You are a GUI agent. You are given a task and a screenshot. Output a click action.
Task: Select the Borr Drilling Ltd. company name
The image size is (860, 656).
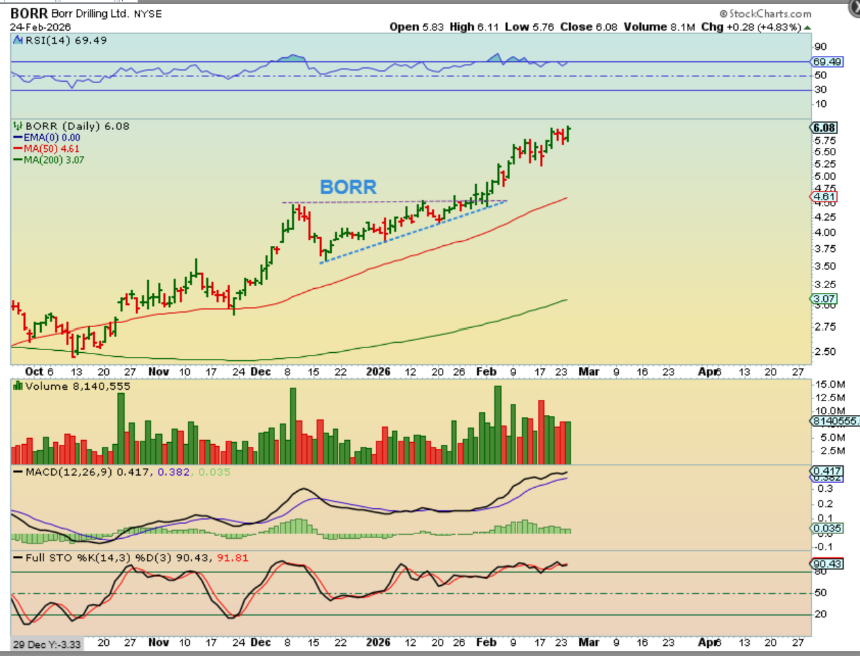coord(90,14)
